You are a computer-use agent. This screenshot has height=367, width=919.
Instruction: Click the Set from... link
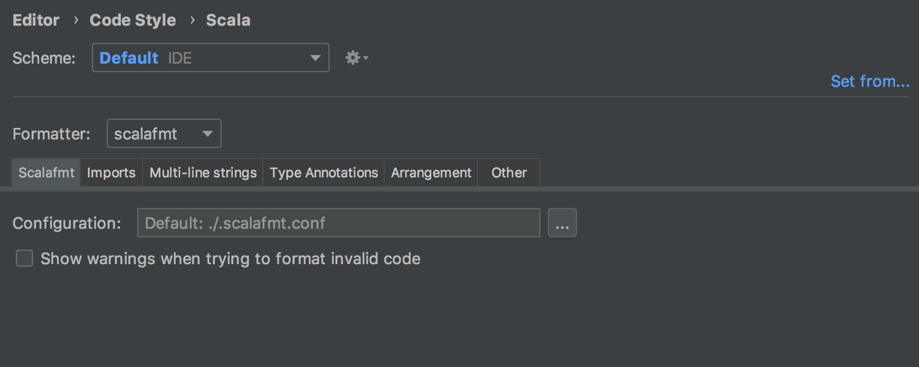coord(870,81)
